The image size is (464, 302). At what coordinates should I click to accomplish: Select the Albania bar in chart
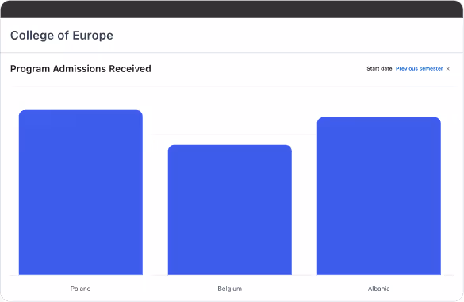(x=379, y=196)
